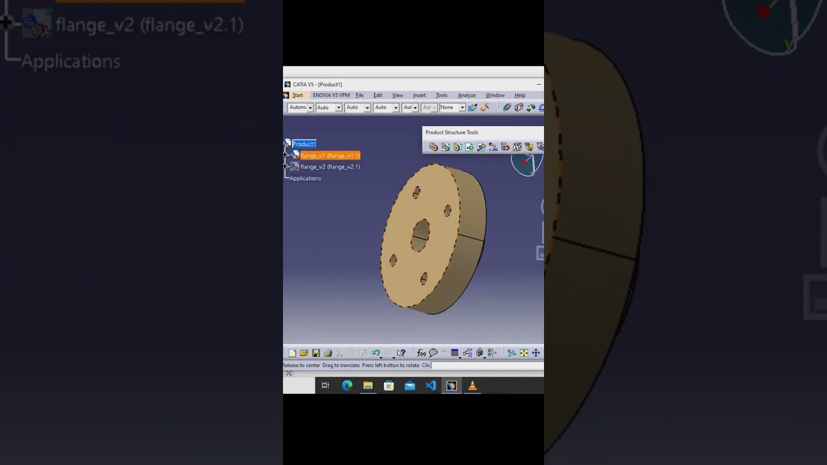Expand the flange_v2 tree node
This screenshot has height=465, width=827.
click(x=286, y=166)
